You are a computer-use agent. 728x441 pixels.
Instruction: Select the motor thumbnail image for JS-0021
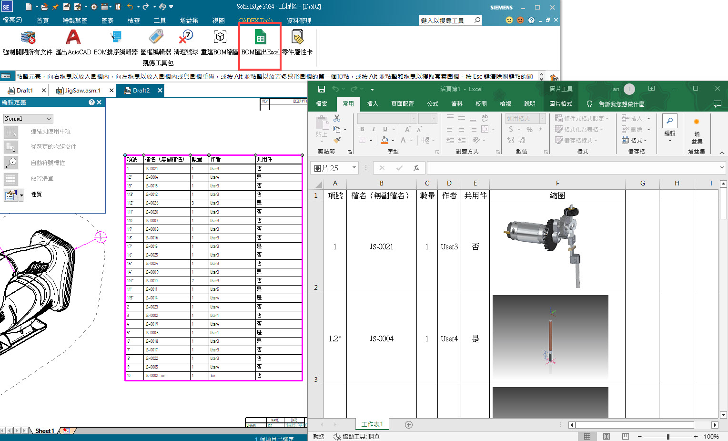(x=543, y=246)
